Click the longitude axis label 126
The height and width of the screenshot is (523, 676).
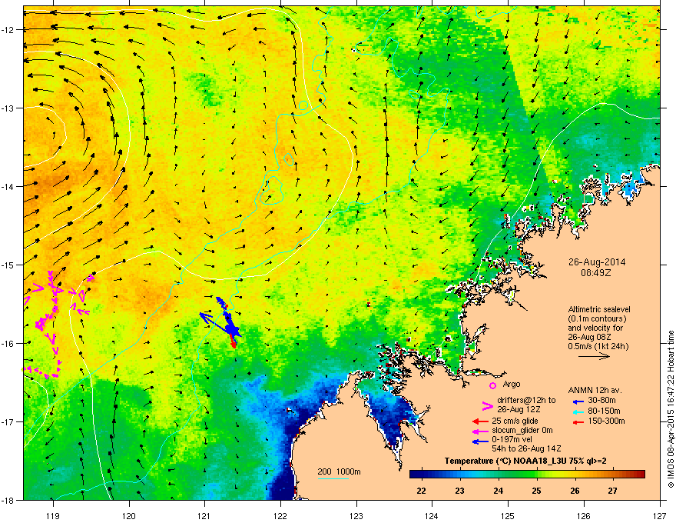[584, 515]
